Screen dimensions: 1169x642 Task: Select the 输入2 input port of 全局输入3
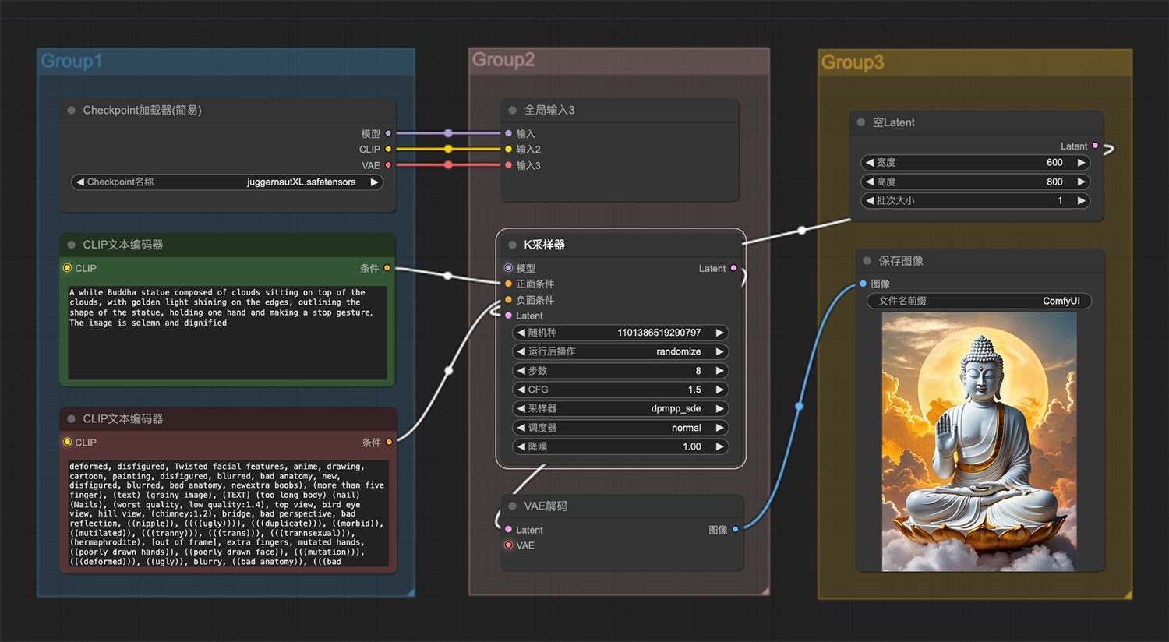(x=509, y=149)
